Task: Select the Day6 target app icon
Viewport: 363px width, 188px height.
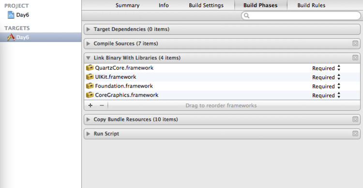Action: pyautogui.click(x=11, y=37)
